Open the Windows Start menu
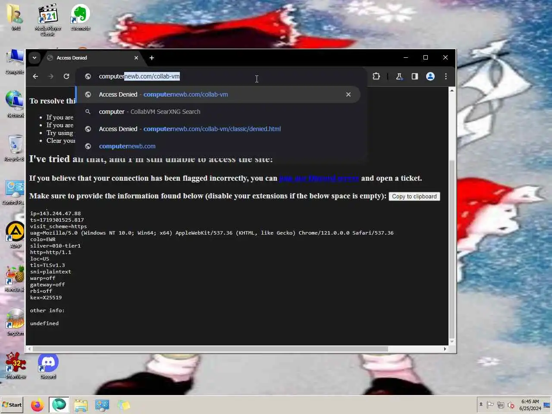 [12, 405]
